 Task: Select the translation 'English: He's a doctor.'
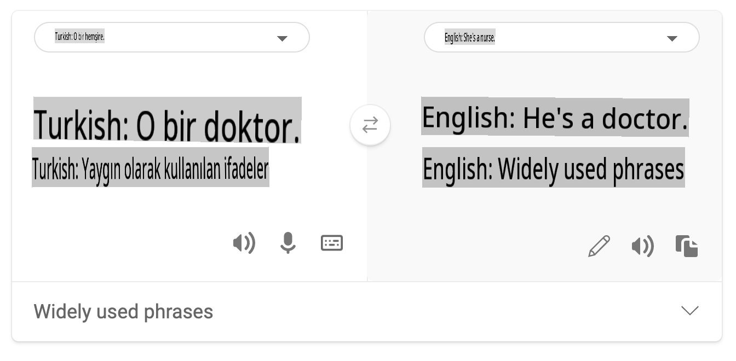pyautogui.click(x=554, y=117)
